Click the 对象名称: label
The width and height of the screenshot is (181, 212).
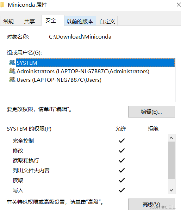point(18,37)
